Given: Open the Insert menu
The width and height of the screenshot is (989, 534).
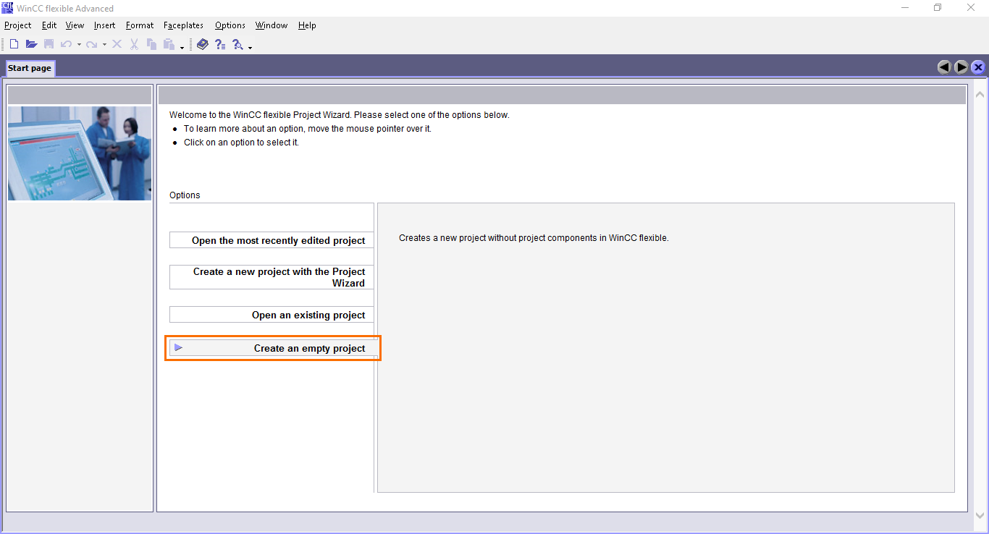Looking at the screenshot, I should (104, 25).
